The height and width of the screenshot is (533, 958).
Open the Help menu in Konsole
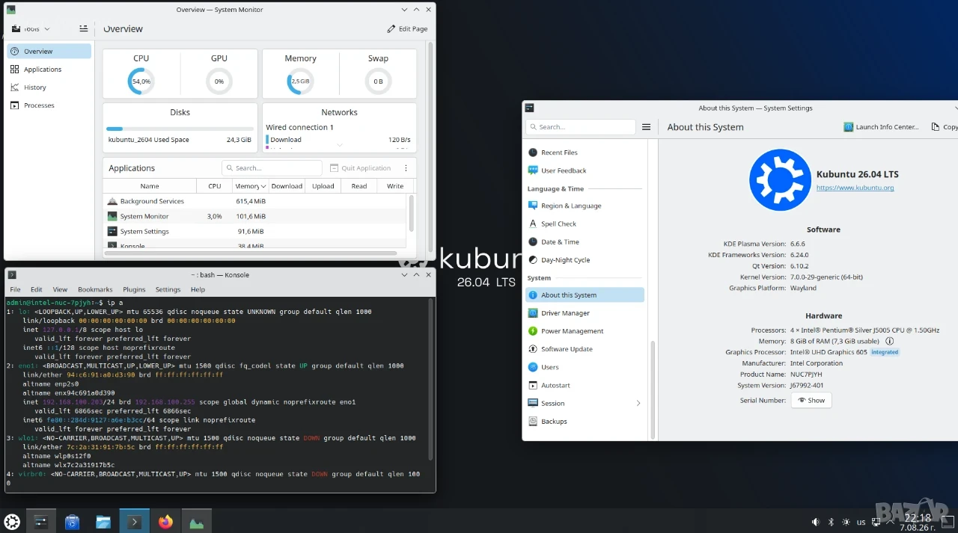pos(198,289)
